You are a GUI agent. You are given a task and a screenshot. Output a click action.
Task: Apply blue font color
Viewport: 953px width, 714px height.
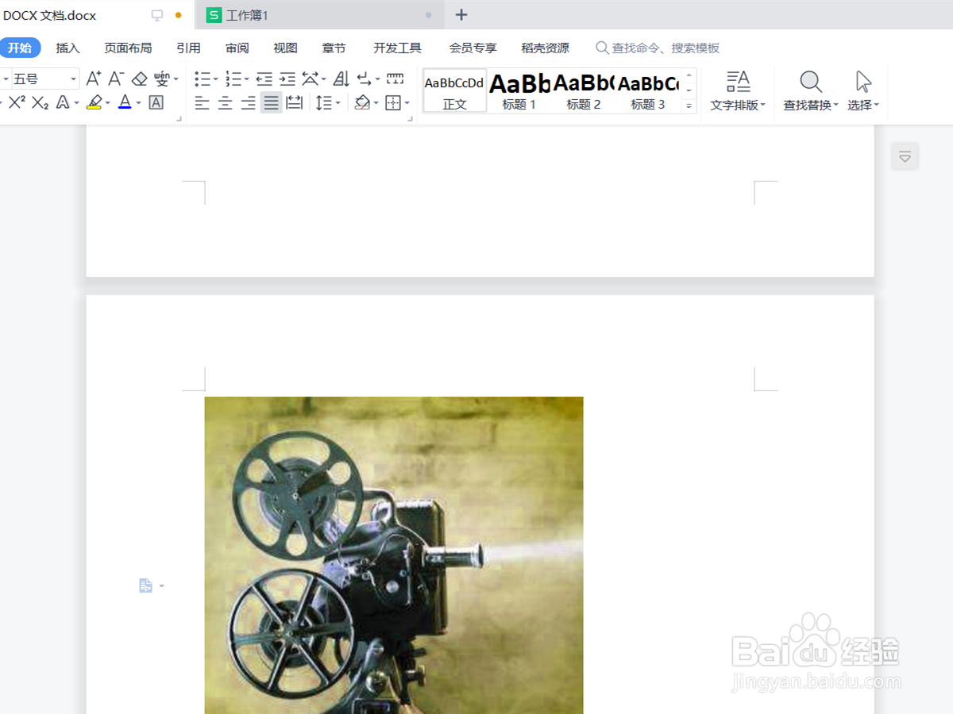[x=125, y=102]
